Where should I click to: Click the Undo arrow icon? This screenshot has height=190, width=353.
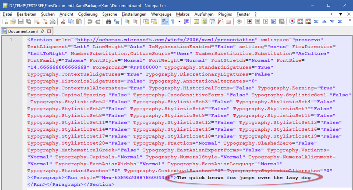90,22
